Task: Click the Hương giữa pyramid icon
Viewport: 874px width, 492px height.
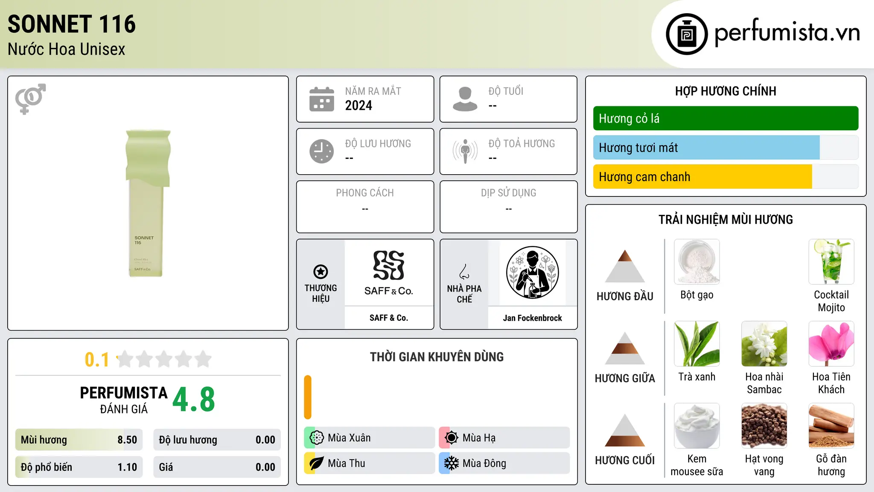Action: tap(625, 348)
